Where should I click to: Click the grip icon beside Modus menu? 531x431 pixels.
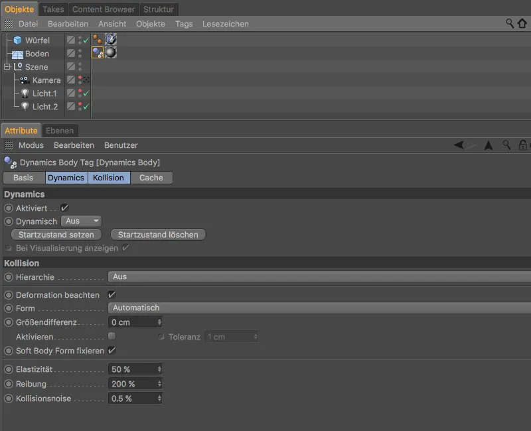point(9,145)
